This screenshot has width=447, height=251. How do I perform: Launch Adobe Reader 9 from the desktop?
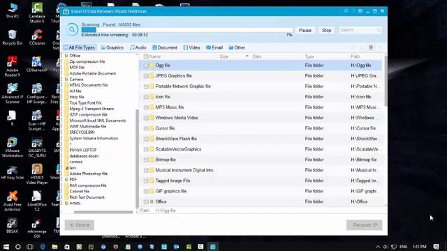[x=13, y=66]
